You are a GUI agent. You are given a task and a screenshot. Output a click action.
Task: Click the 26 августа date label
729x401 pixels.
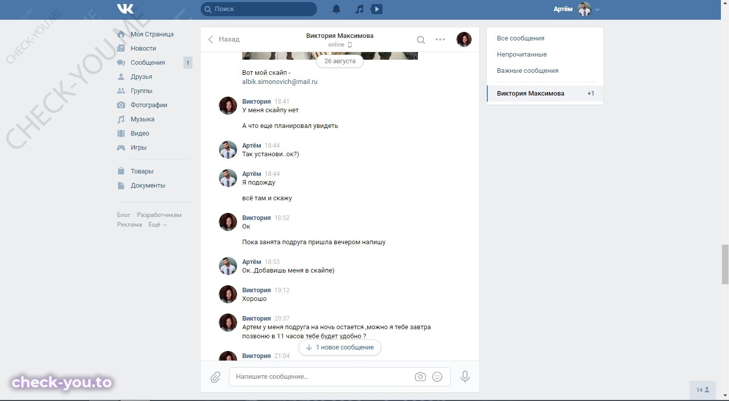[340, 61]
